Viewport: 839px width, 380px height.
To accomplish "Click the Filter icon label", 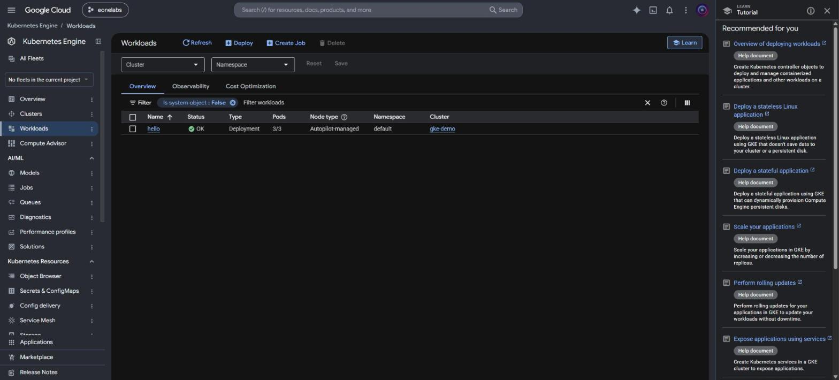I will [140, 103].
